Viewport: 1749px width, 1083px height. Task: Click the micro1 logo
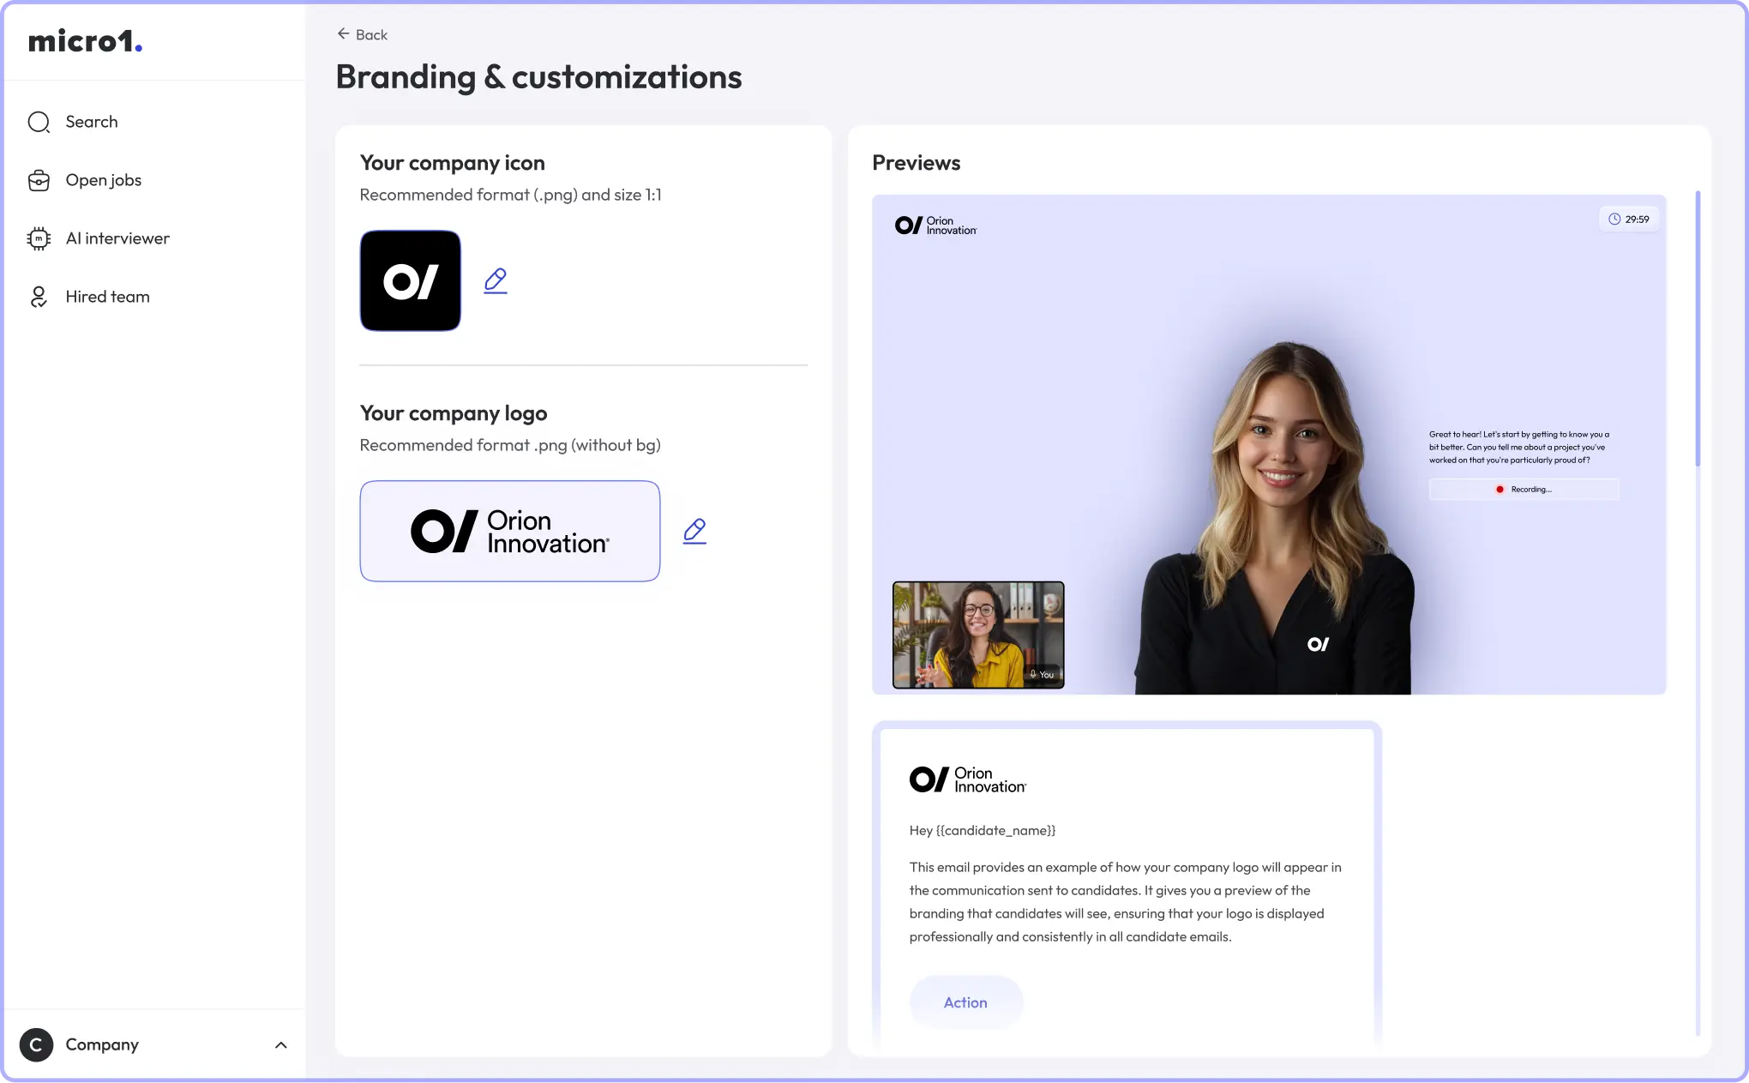86,41
